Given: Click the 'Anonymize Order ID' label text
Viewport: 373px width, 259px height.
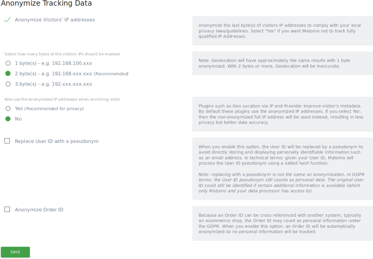Looking at the screenshot, I should pyautogui.click(x=39, y=210).
